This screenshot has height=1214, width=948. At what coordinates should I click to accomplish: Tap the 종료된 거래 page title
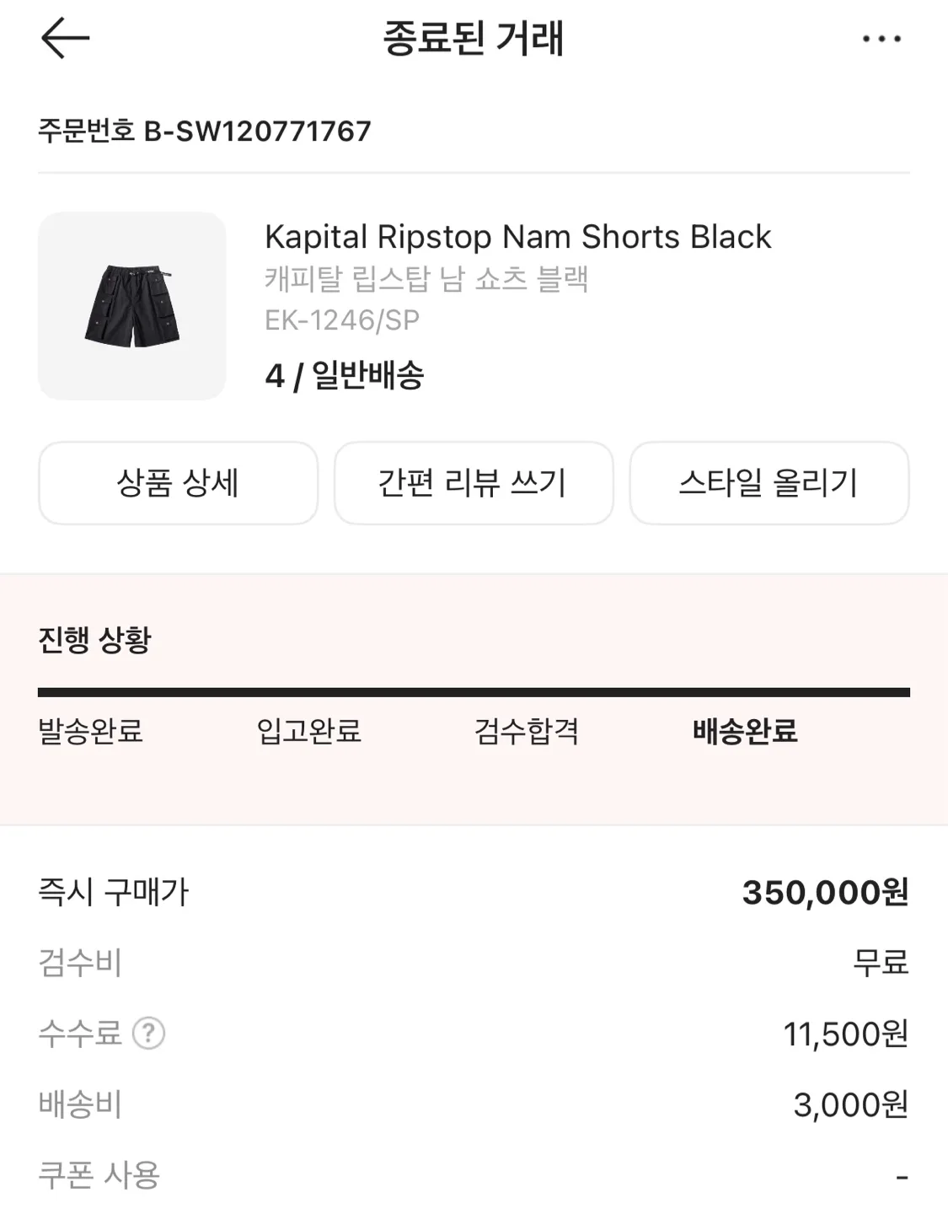click(x=474, y=39)
